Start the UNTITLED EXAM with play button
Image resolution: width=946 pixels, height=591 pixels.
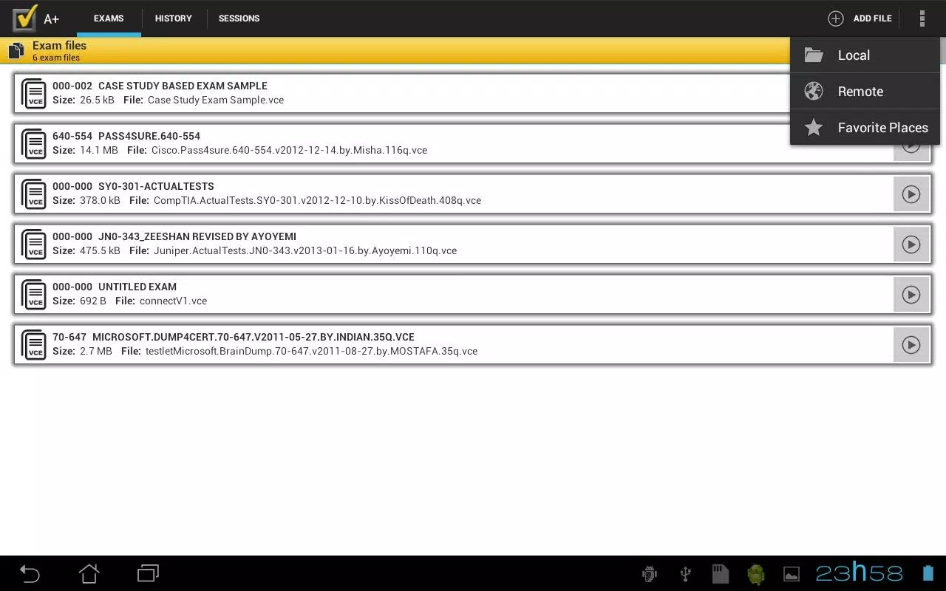[x=911, y=295]
